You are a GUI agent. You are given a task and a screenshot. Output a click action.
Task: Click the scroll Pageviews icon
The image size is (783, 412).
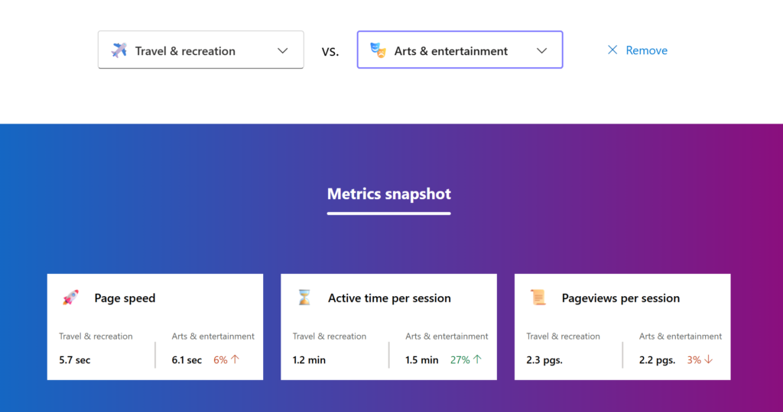pyautogui.click(x=538, y=298)
